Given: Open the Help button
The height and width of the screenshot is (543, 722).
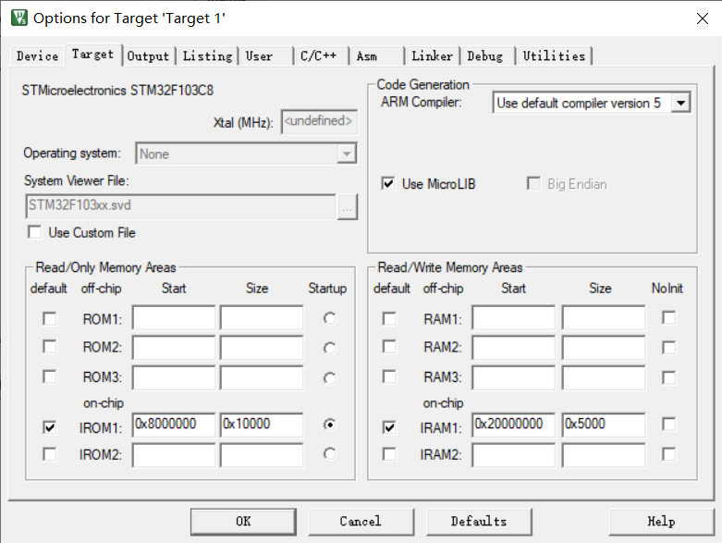Looking at the screenshot, I should coord(661,522).
